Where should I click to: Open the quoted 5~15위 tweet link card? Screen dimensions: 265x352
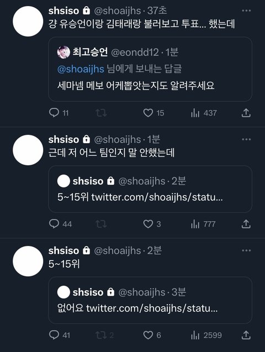150,189
